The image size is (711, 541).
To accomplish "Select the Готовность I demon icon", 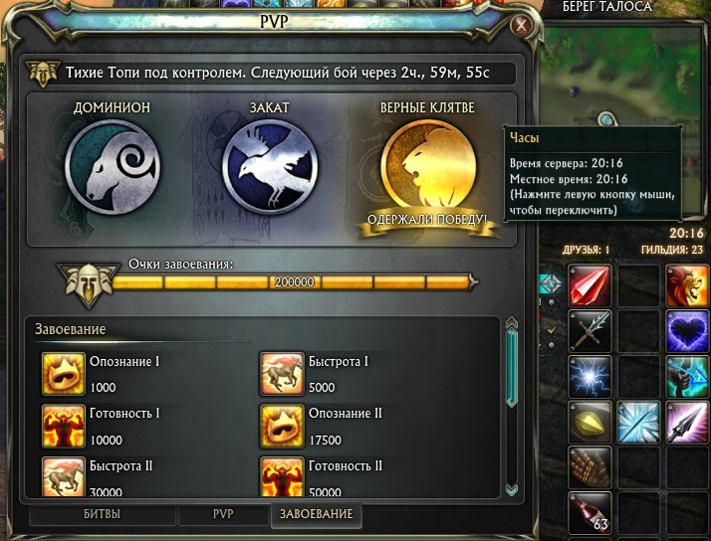I will 64,427.
